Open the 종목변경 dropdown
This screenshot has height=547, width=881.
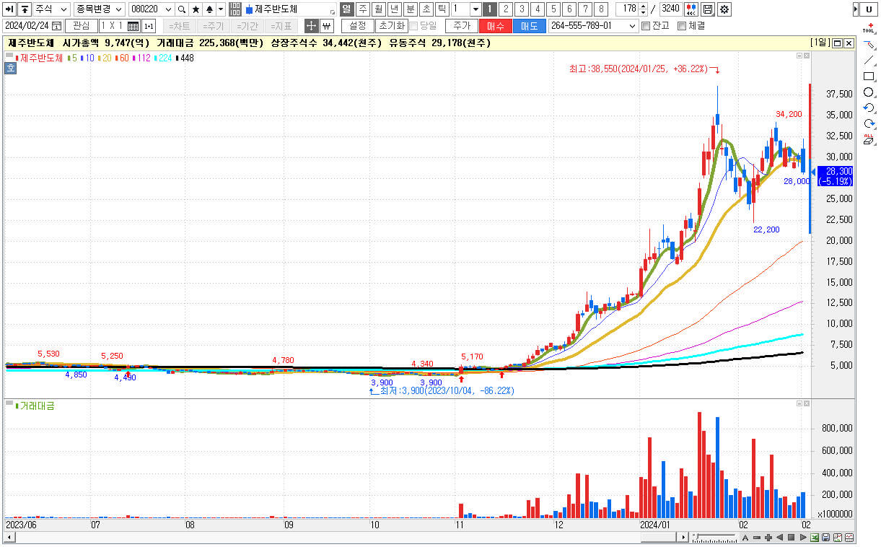click(100, 9)
